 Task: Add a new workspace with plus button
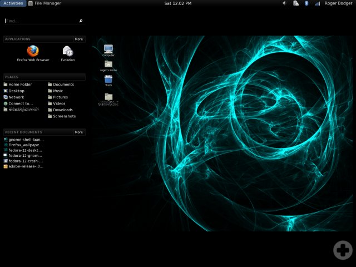[x=342, y=250]
